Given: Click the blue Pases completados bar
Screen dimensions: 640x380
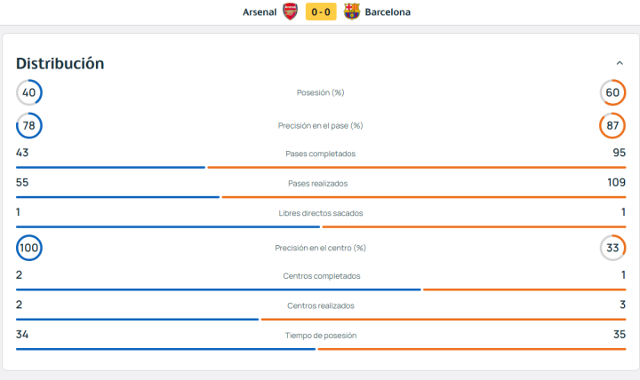Looking at the screenshot, I should tap(110, 167).
